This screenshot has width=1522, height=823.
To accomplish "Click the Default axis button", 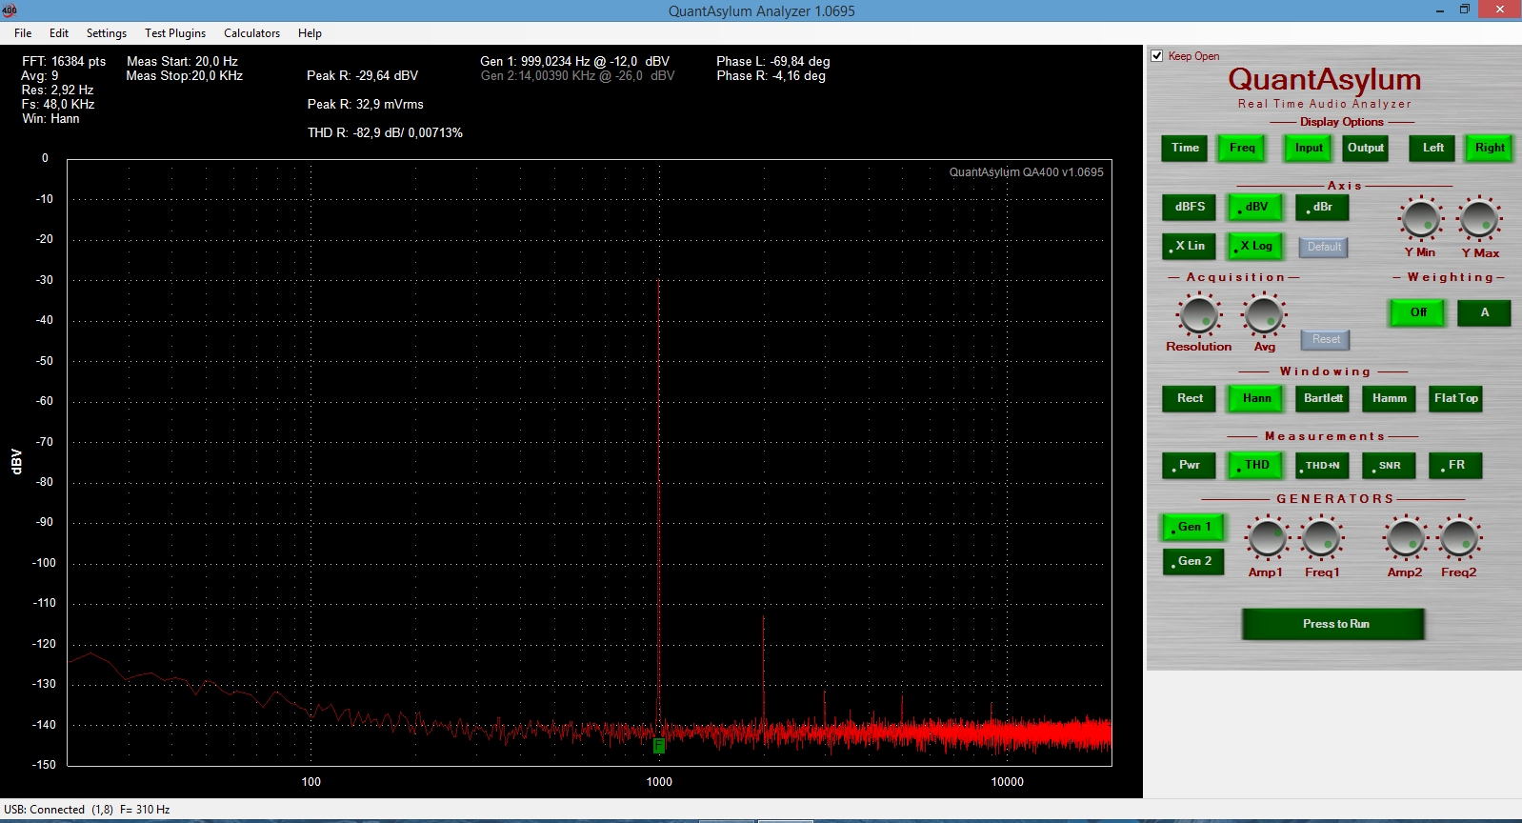I will coord(1324,247).
